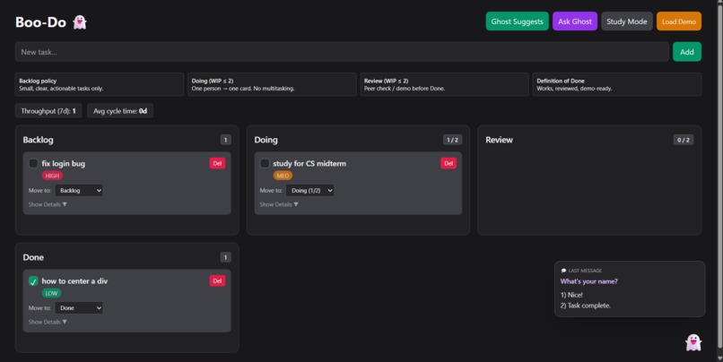Screen dimensions: 723x362
Task: Delete the 'how to center a div' task
Action: [217, 280]
